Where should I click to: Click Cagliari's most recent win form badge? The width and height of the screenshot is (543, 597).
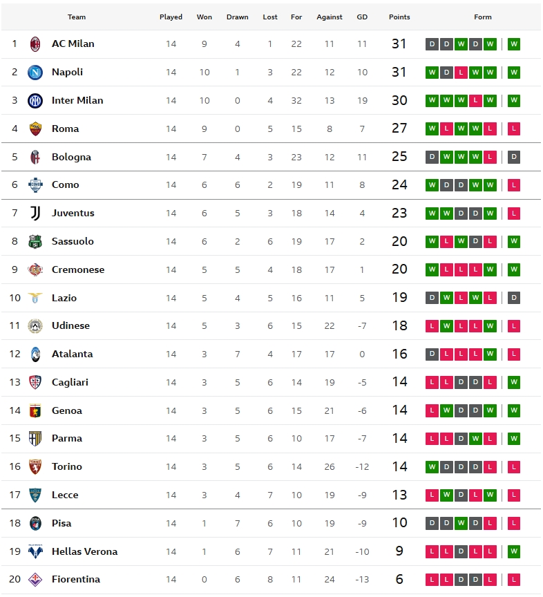click(x=514, y=382)
